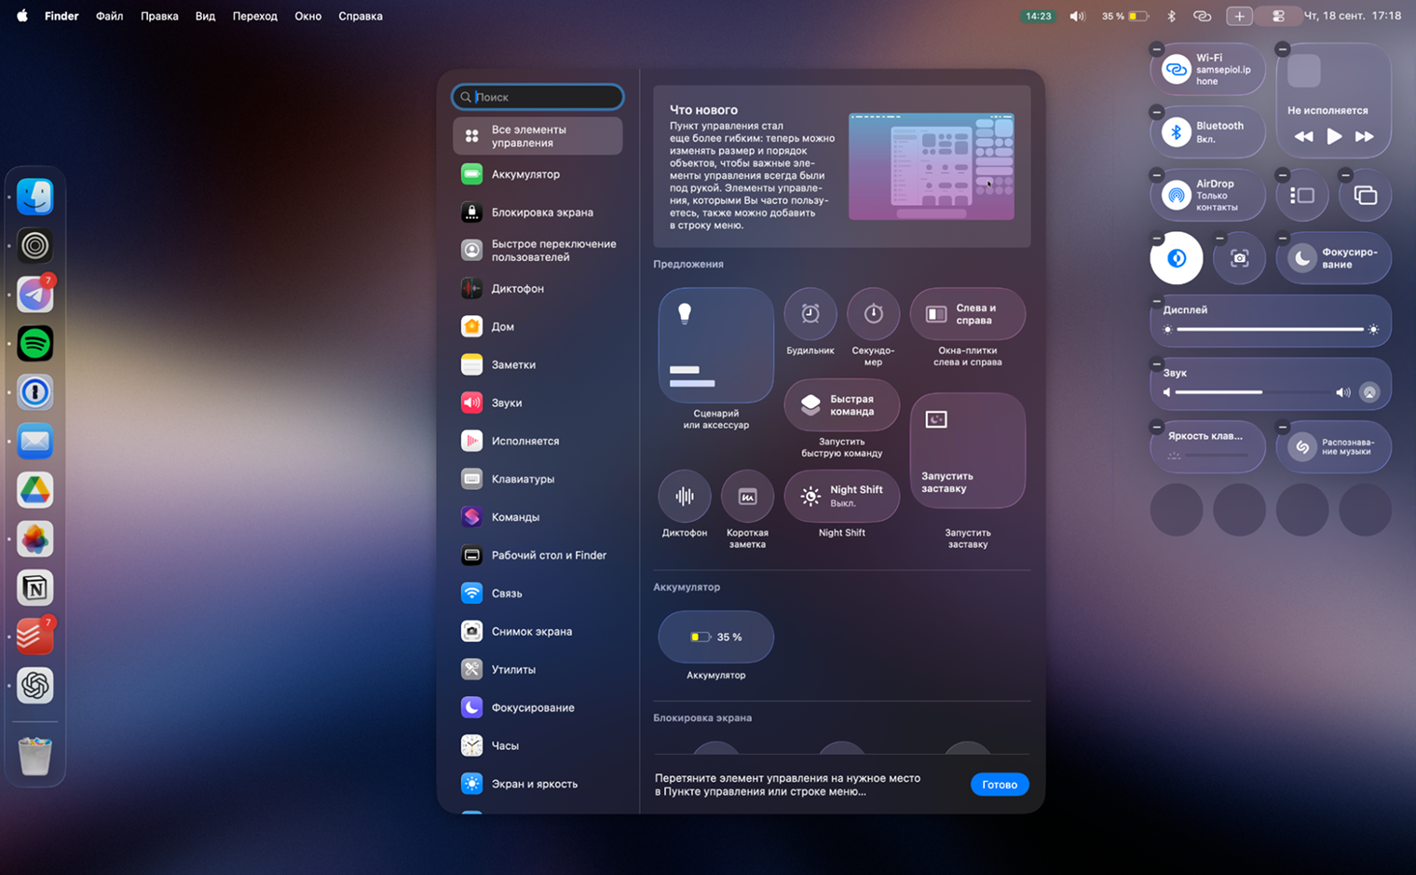The image size is (1416, 875).
Task: Open the Переход menu
Action: 254,16
